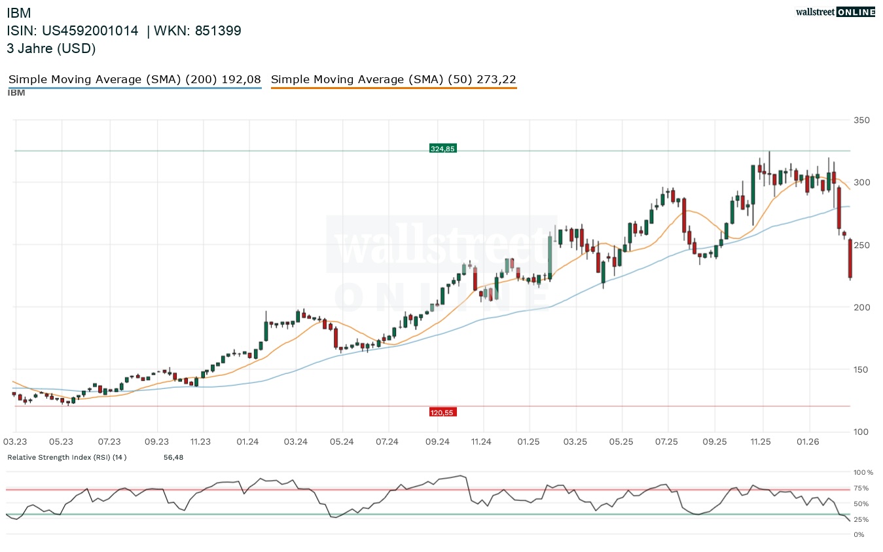This screenshot has height=552, width=883.
Task: Click the RSI value 56,48
Action: (x=173, y=457)
